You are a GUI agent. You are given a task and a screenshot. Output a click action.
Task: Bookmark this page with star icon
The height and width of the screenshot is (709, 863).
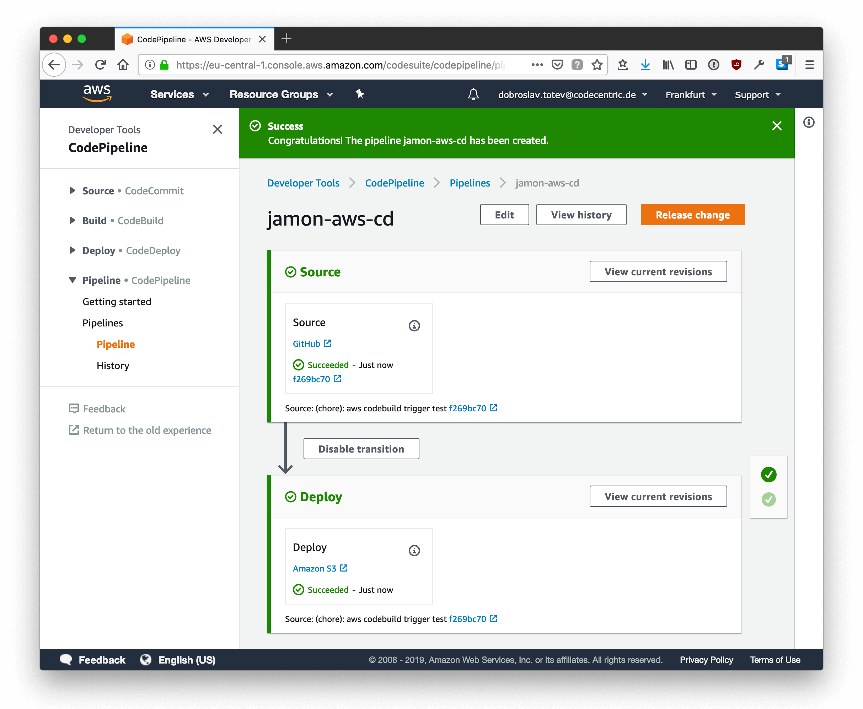click(597, 65)
